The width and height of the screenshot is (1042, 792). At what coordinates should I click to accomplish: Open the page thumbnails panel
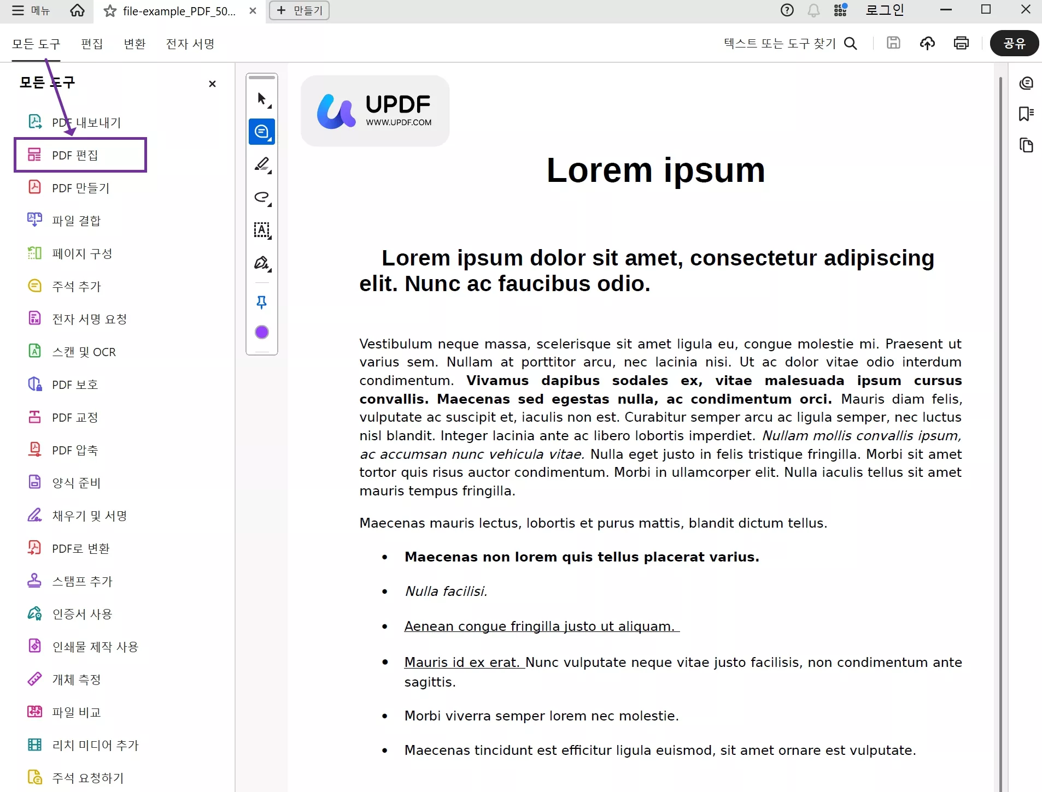point(1026,145)
